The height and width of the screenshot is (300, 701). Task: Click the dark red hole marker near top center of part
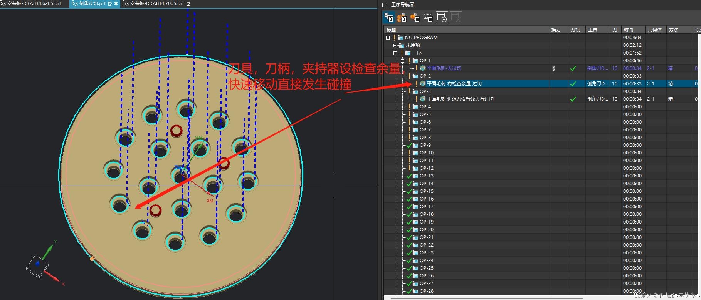177,131
